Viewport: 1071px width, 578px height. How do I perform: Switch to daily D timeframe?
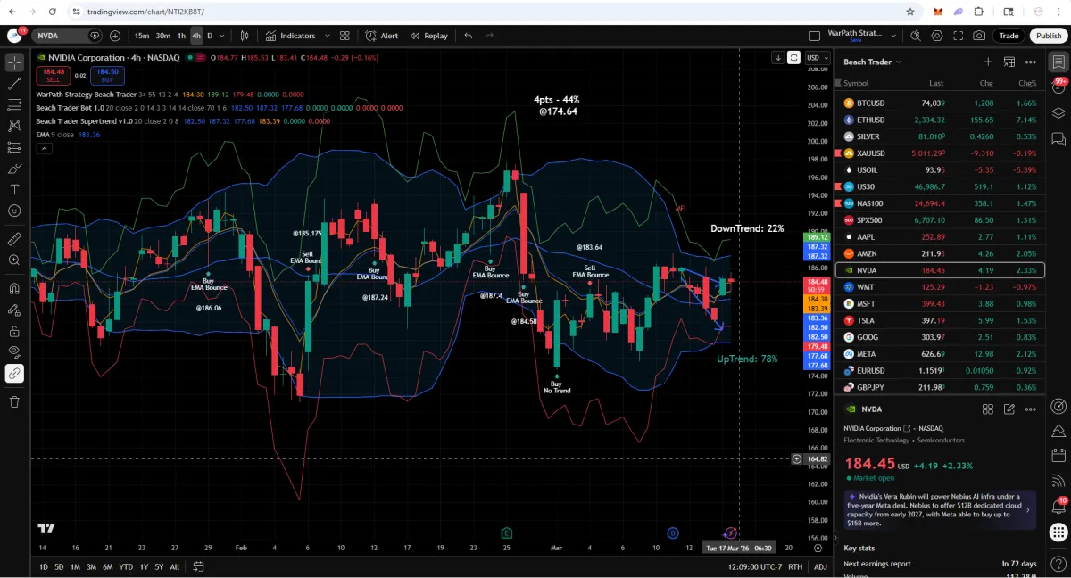[210, 36]
